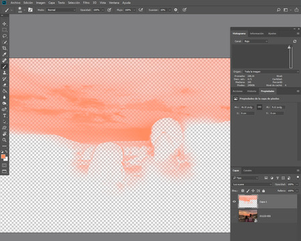The height and width of the screenshot is (241, 301).
Task: Expand the layer Relleno dropdown arrow
Action: coord(297,191)
